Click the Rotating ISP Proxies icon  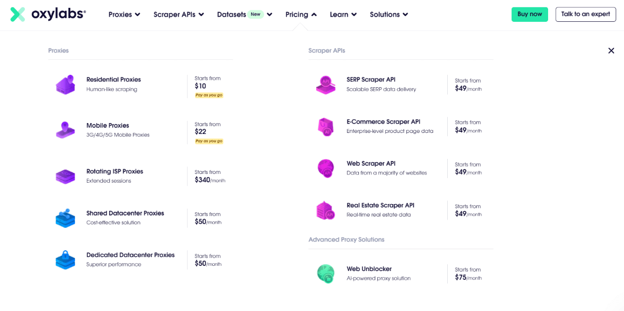[x=66, y=176]
